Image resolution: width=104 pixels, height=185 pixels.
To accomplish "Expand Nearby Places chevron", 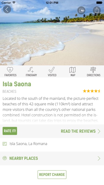I will tap(99, 158).
